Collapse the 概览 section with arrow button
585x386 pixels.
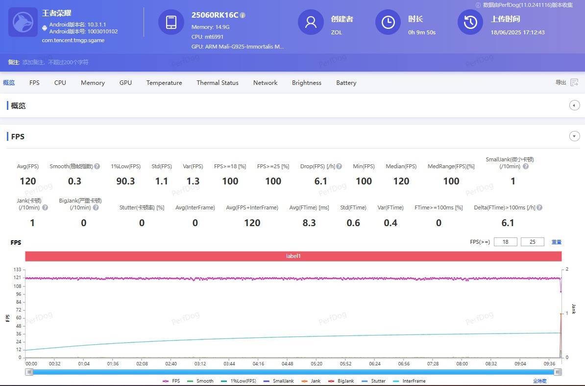(x=574, y=105)
